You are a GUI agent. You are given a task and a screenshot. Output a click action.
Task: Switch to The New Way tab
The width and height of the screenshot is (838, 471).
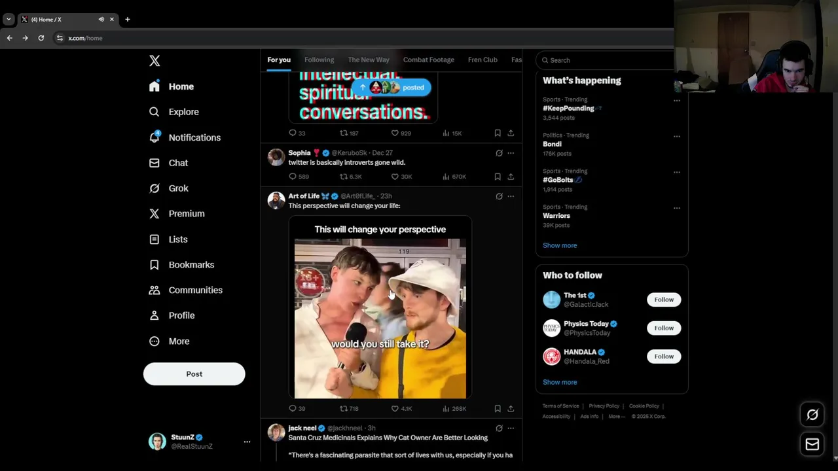(369, 60)
